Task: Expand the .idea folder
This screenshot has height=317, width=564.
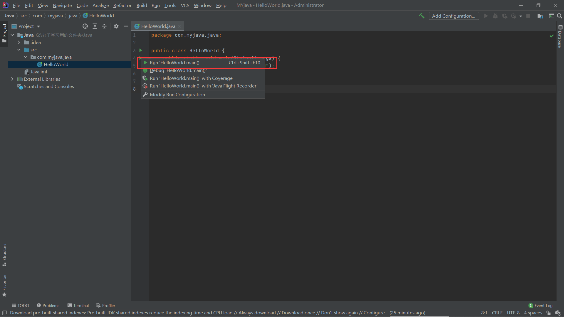Action: point(19,42)
